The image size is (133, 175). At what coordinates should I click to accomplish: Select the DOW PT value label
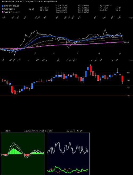(11, 12)
